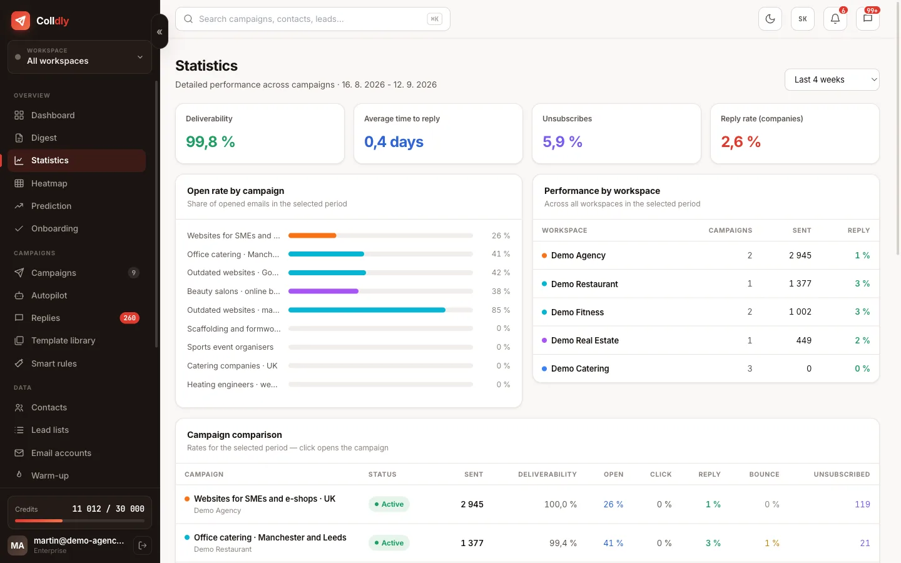Focus the search campaigns, contacts, leads field

pos(313,19)
